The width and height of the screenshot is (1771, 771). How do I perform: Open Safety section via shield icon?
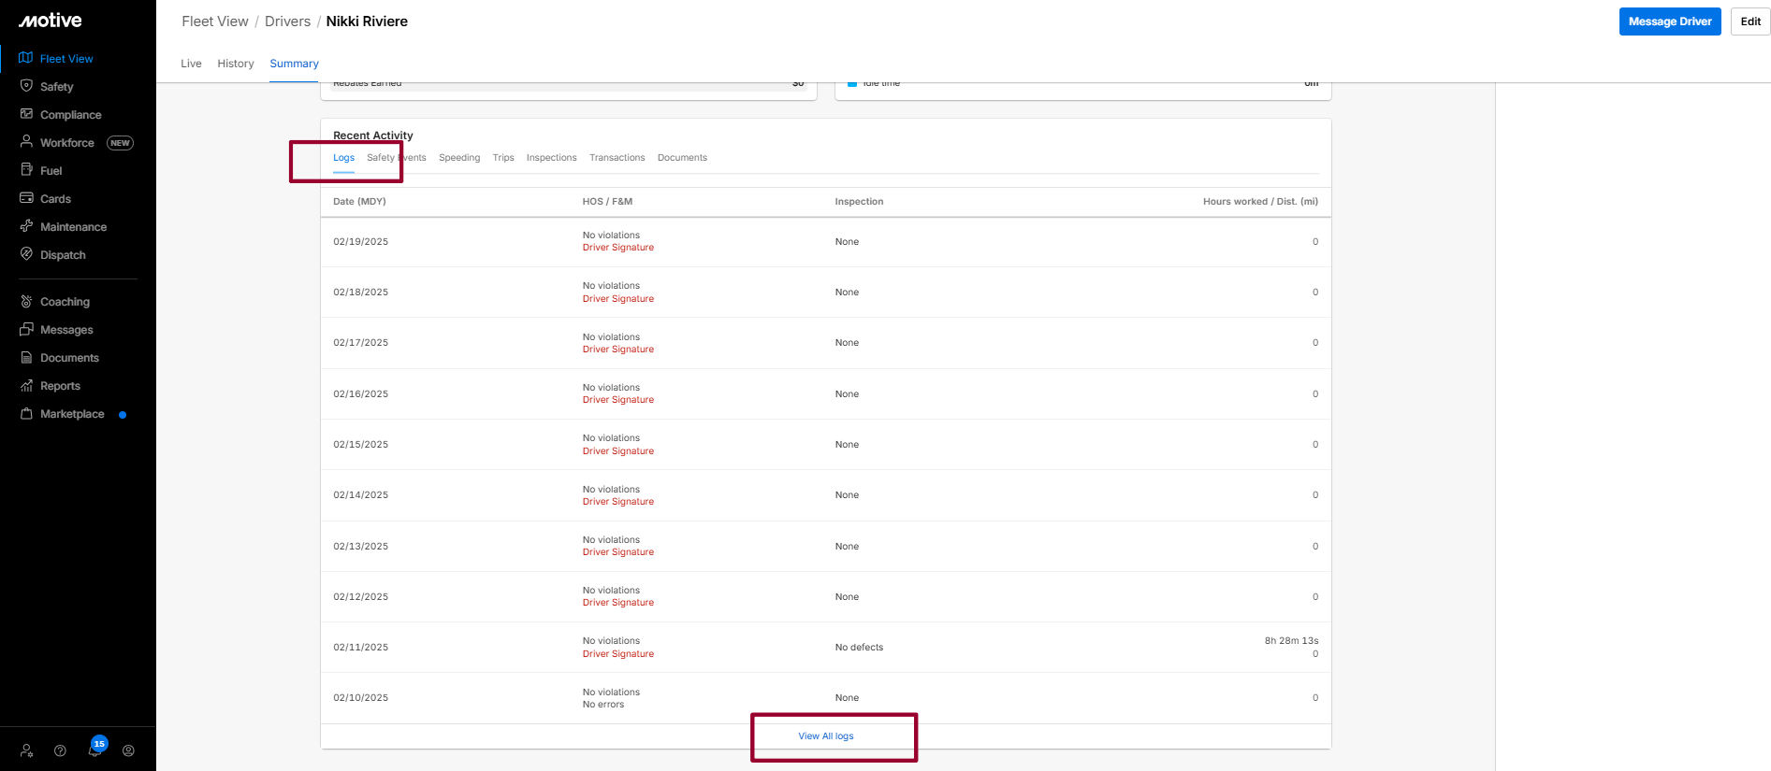[x=26, y=86]
